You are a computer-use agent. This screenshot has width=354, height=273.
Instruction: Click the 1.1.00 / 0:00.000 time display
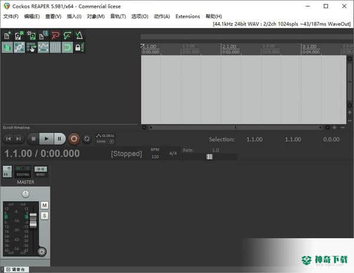click(x=42, y=154)
